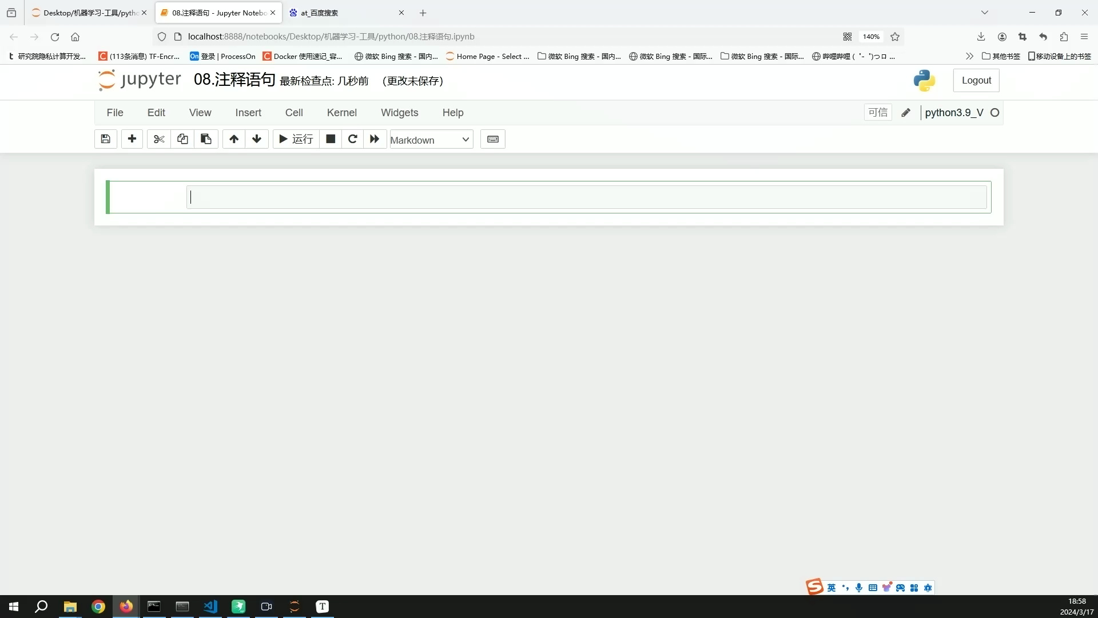Image resolution: width=1098 pixels, height=618 pixels.
Task: Toggle Sogou microphone voice input icon
Action: tap(859, 588)
